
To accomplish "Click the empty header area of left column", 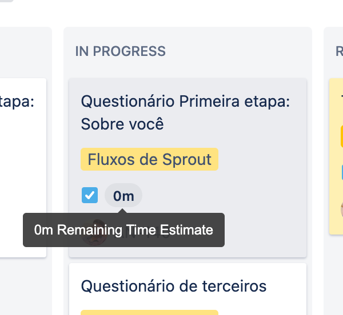I will point(26,51).
